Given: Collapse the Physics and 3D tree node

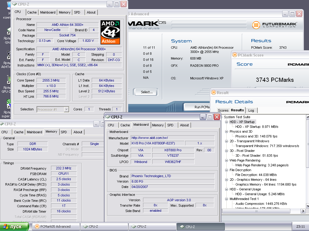Looking at the screenshot, I should pos(226,131).
